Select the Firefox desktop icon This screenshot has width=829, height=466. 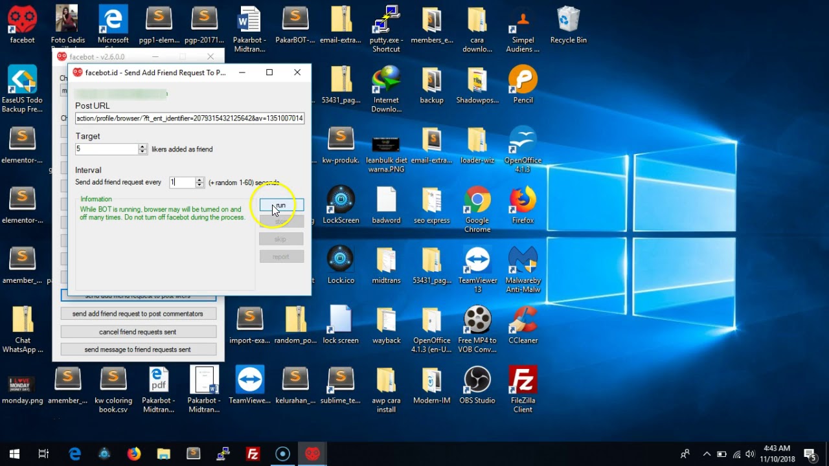(523, 206)
